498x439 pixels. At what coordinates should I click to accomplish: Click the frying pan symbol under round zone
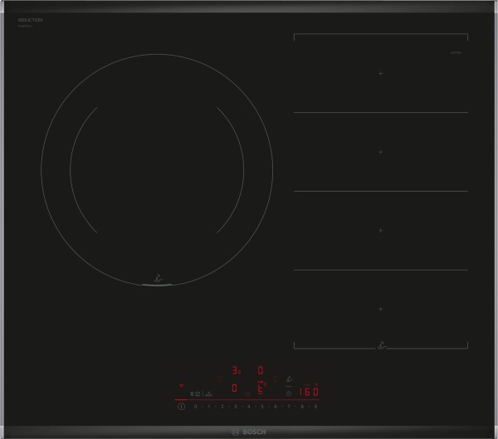click(x=158, y=280)
